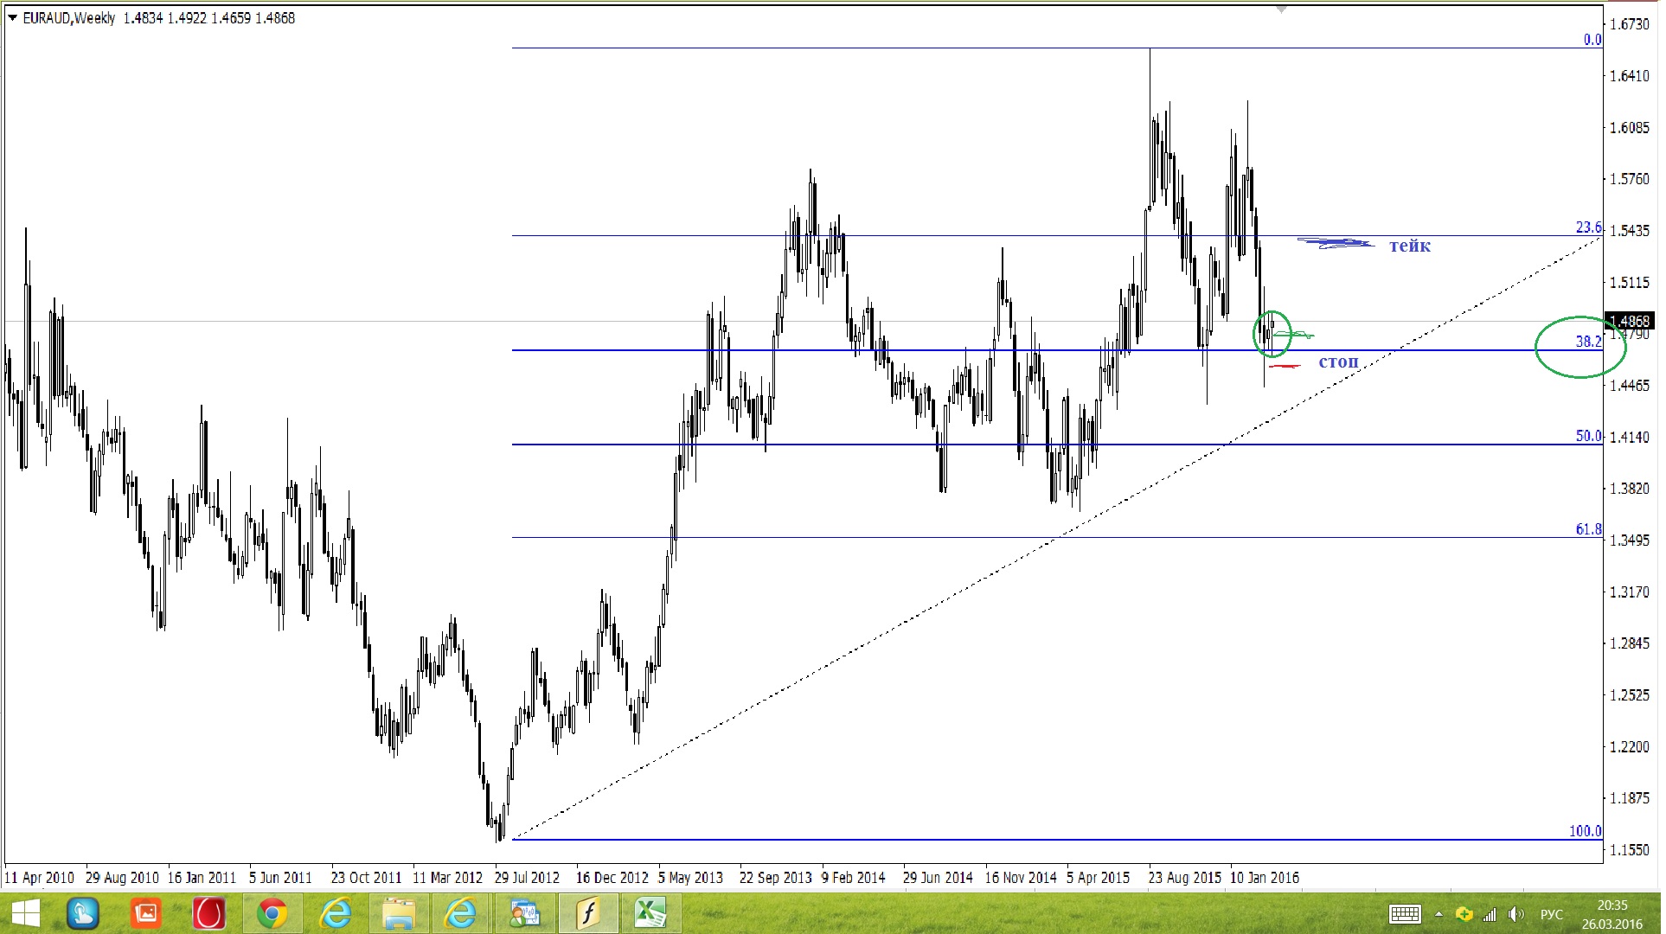Viewport: 1666px width, 934px height.
Task: Click the 29 Jun 2014 date label
Action: tap(938, 878)
